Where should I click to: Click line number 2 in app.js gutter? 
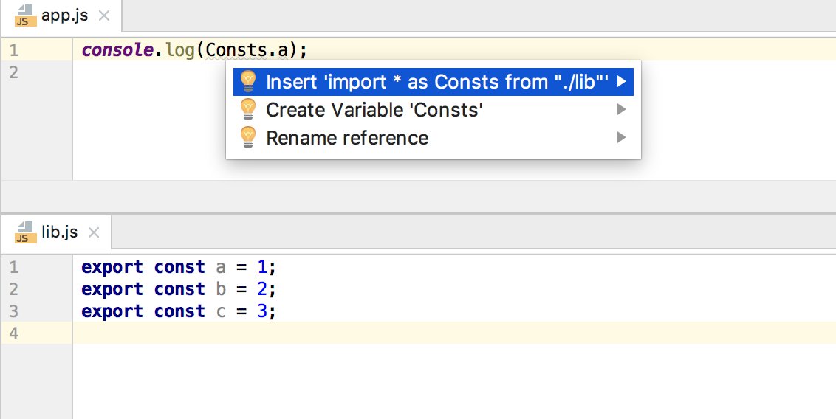(x=13, y=72)
